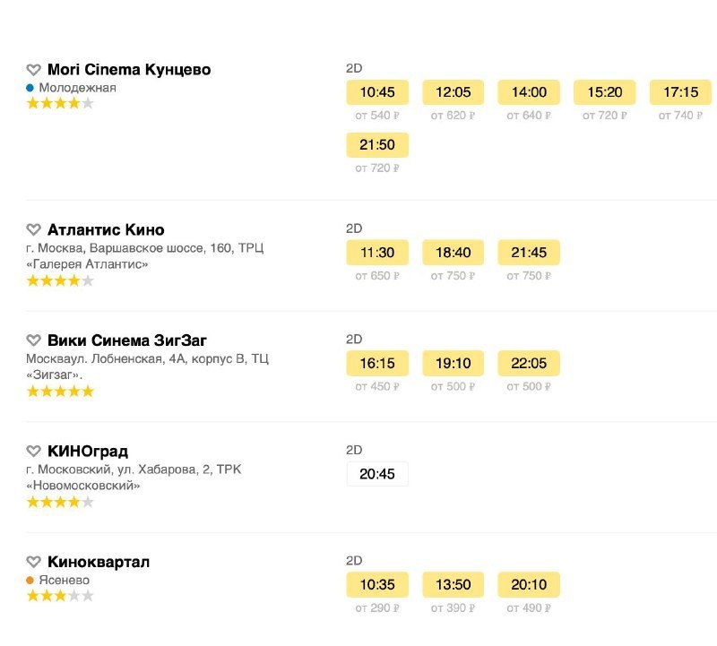
Task: Click the three-star rating under Киноквартал
Action: coord(60,596)
